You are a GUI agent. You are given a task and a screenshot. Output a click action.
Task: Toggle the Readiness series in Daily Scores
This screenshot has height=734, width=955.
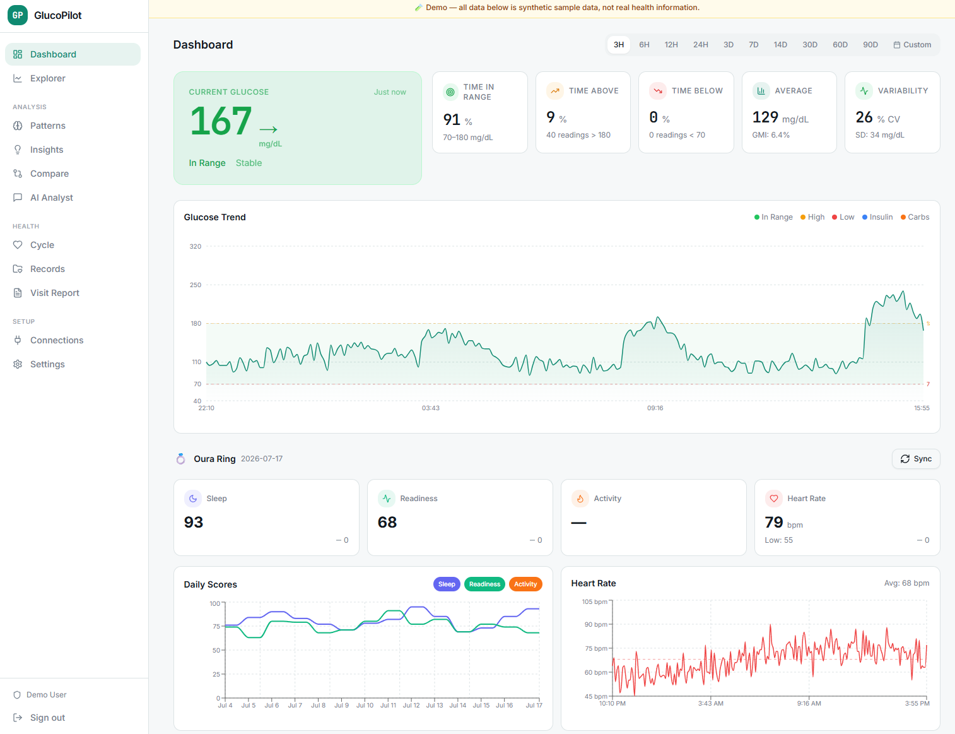484,584
